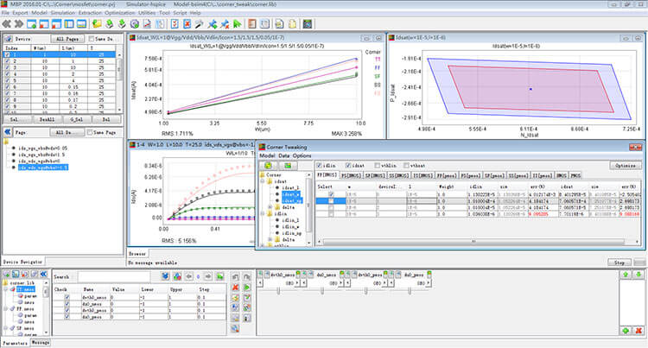Click the toolbar checklist icon with checkmarks
The image size is (648, 348).
point(175,24)
